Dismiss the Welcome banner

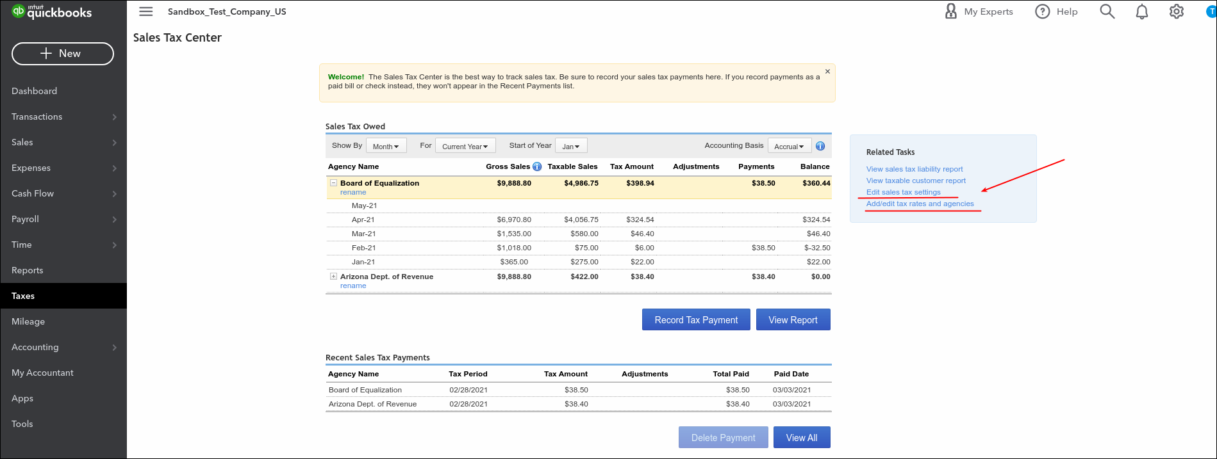tap(827, 71)
